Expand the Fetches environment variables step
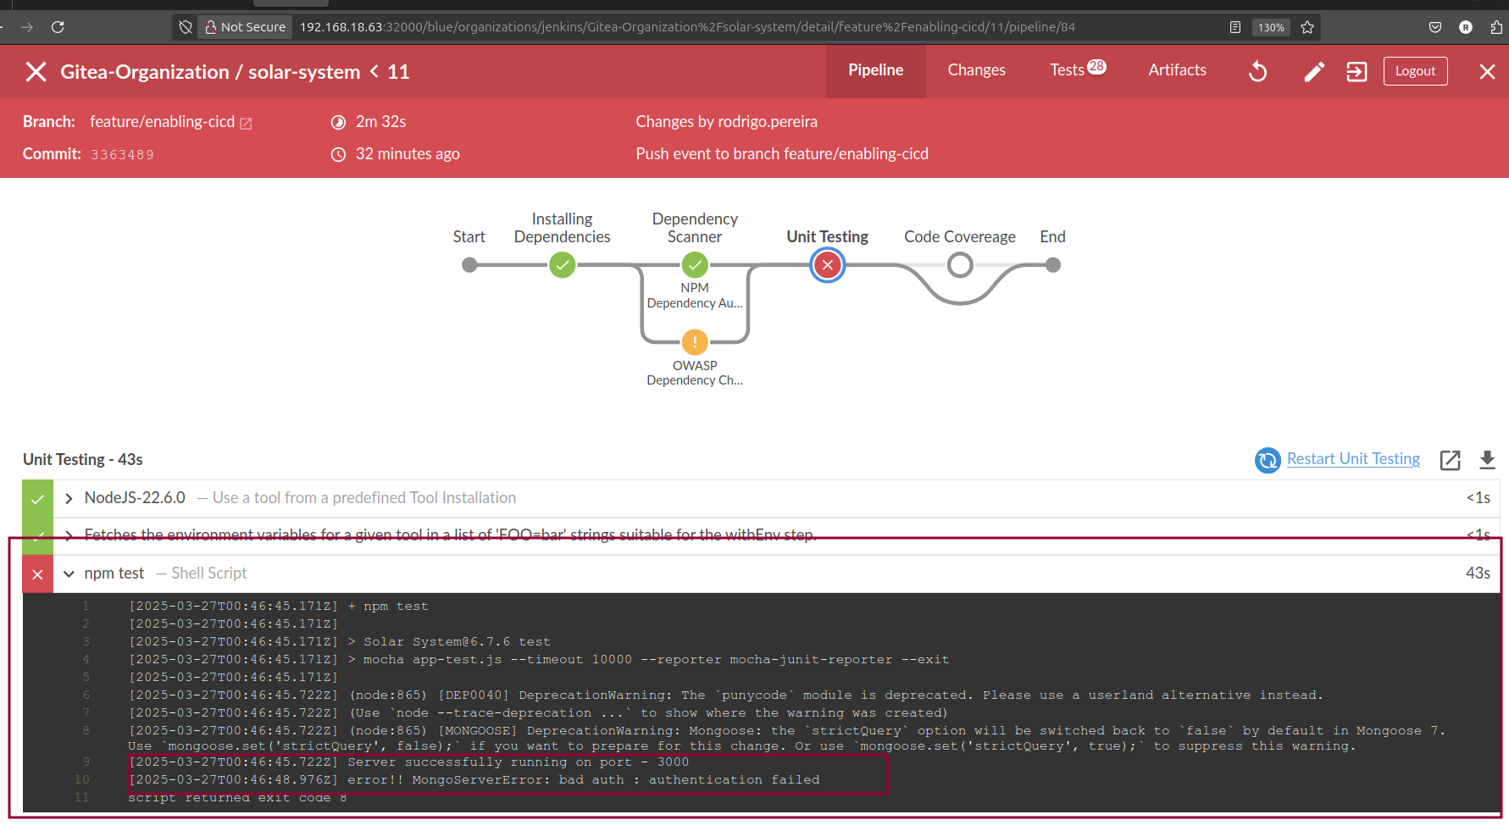 pos(69,535)
